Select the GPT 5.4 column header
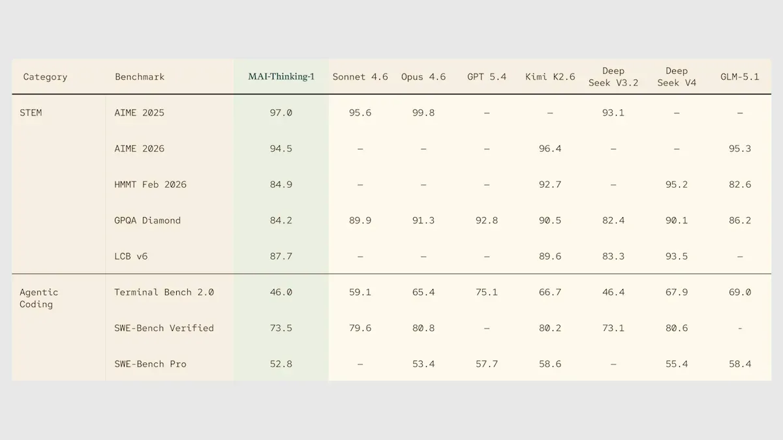The width and height of the screenshot is (783, 440). [487, 77]
